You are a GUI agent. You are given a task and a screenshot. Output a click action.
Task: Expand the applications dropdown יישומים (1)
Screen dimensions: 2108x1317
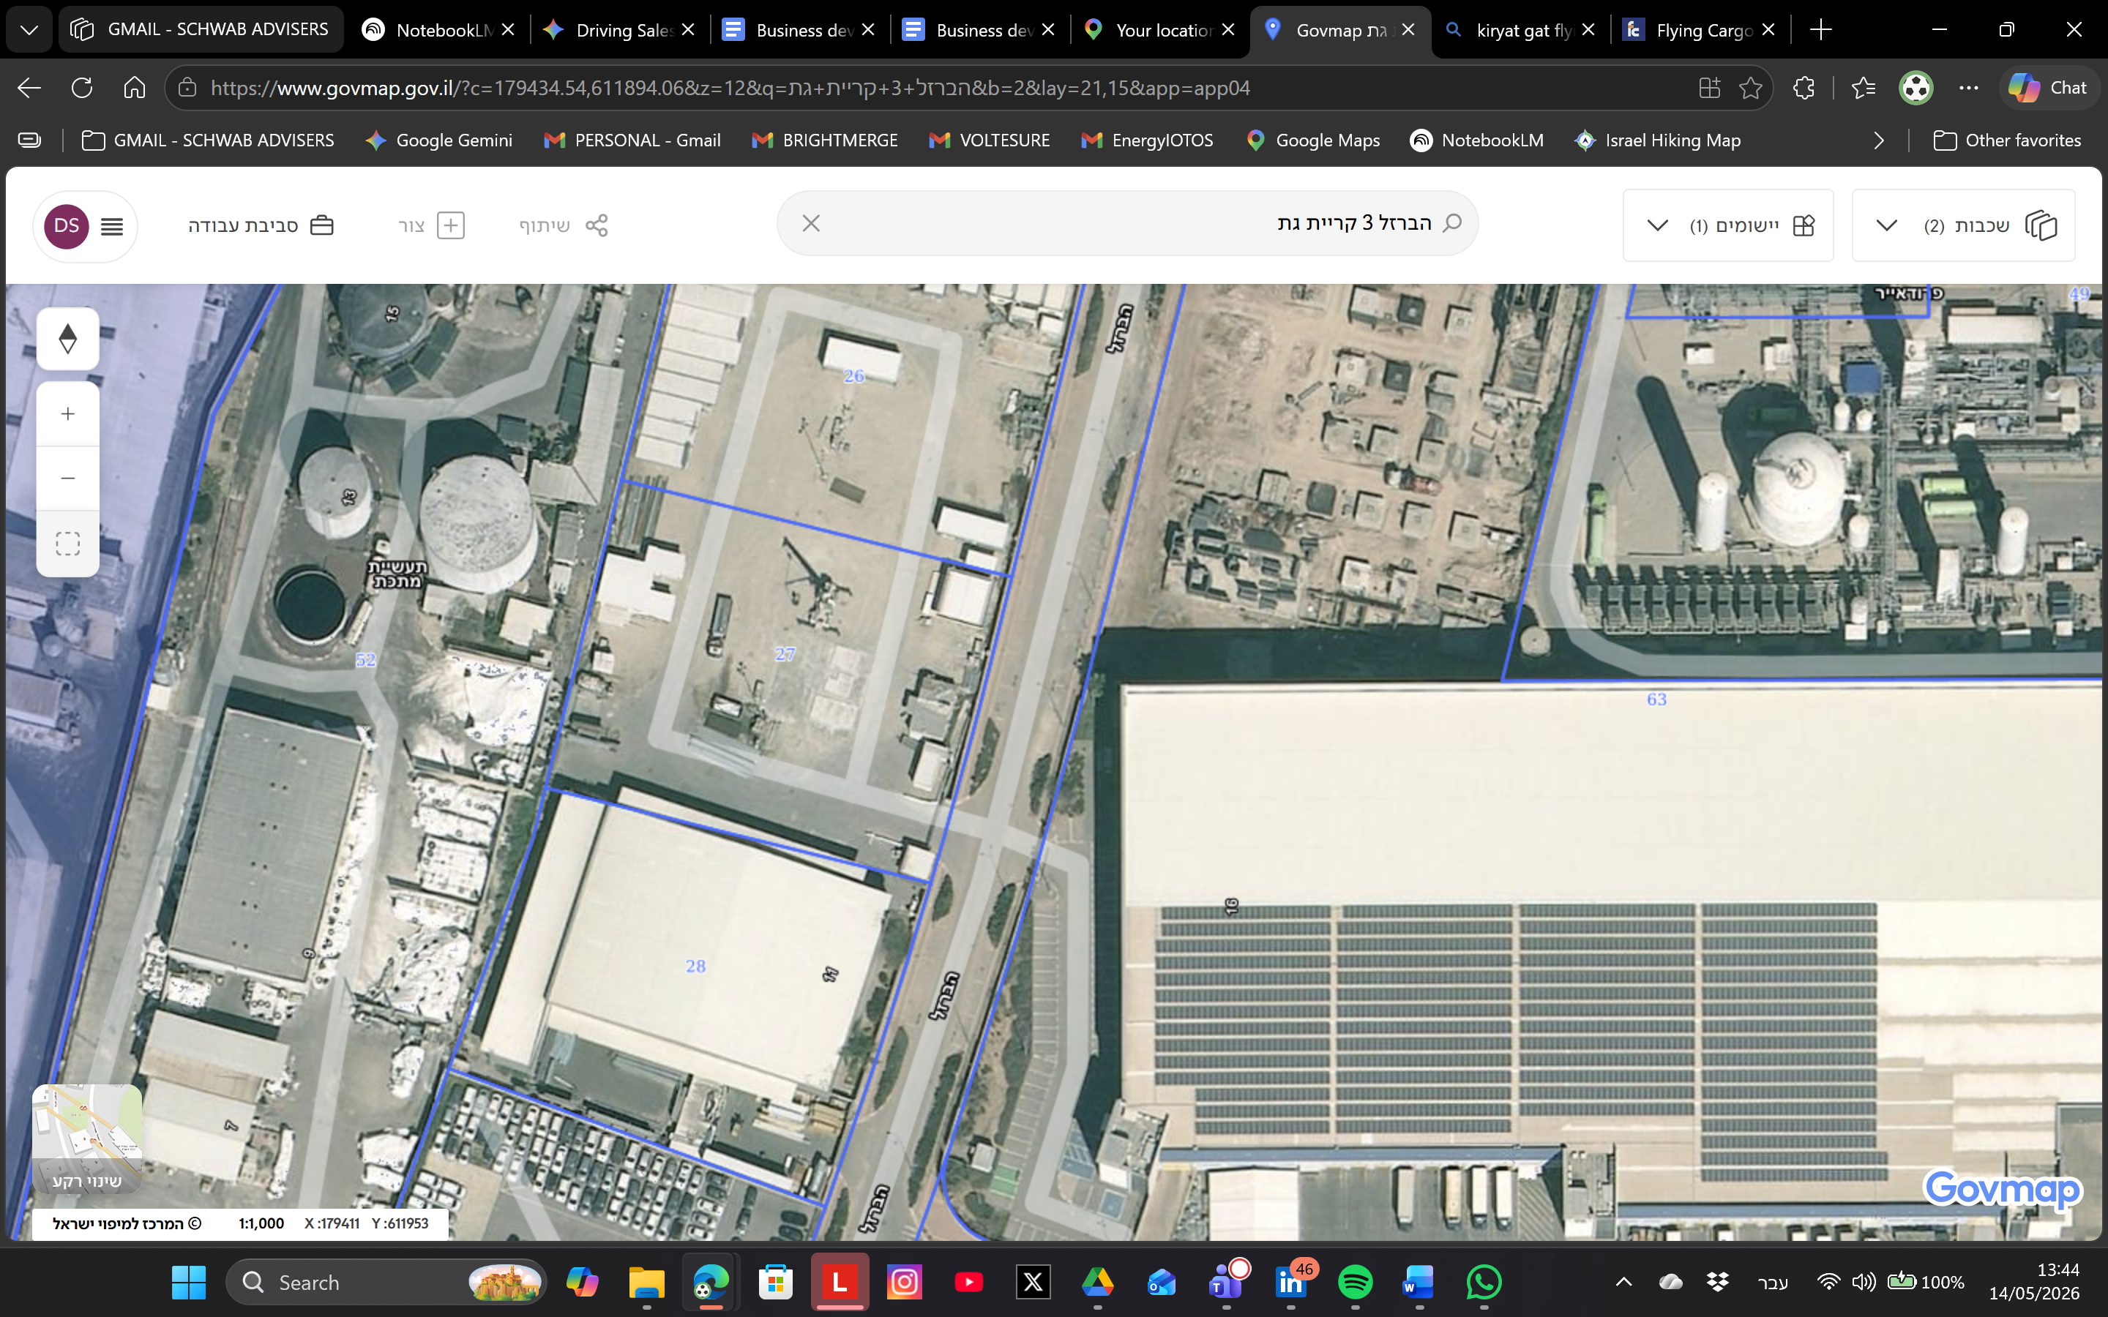1728,225
